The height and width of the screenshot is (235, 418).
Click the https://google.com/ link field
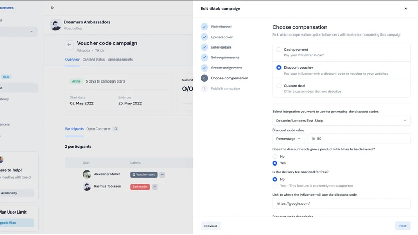(x=341, y=204)
